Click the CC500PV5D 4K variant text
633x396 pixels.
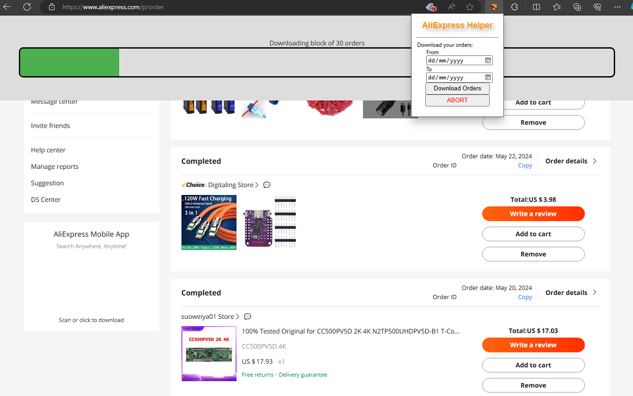[x=264, y=346]
